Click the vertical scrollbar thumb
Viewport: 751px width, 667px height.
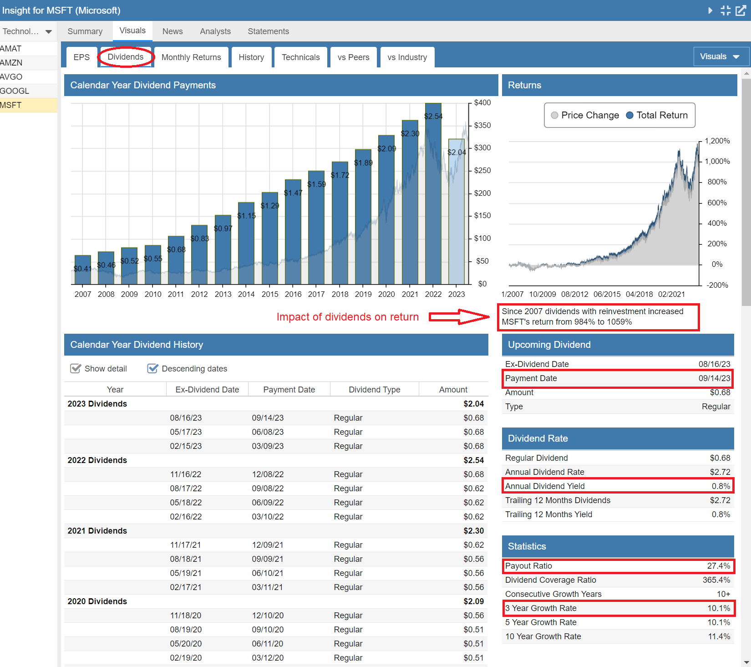coord(746,191)
